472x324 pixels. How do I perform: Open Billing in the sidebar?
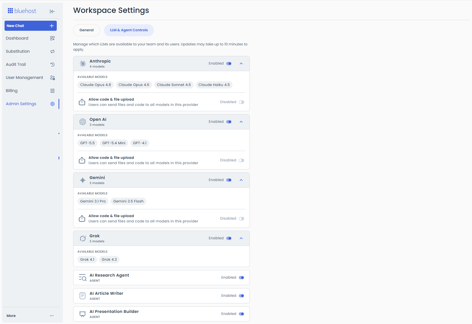(x=31, y=91)
